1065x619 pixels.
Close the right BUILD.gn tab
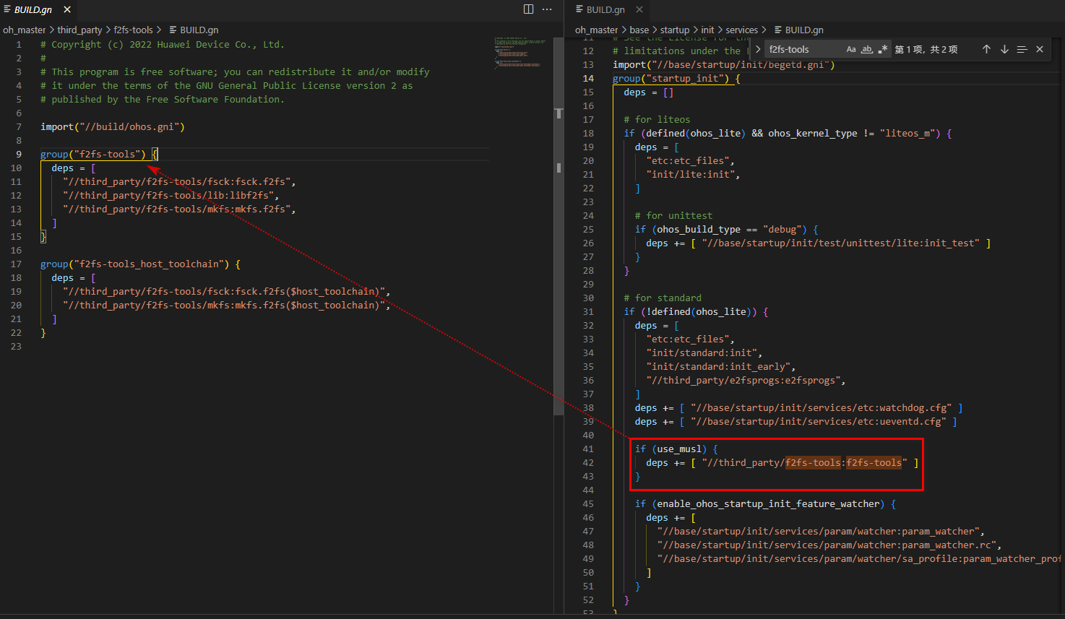tap(639, 9)
